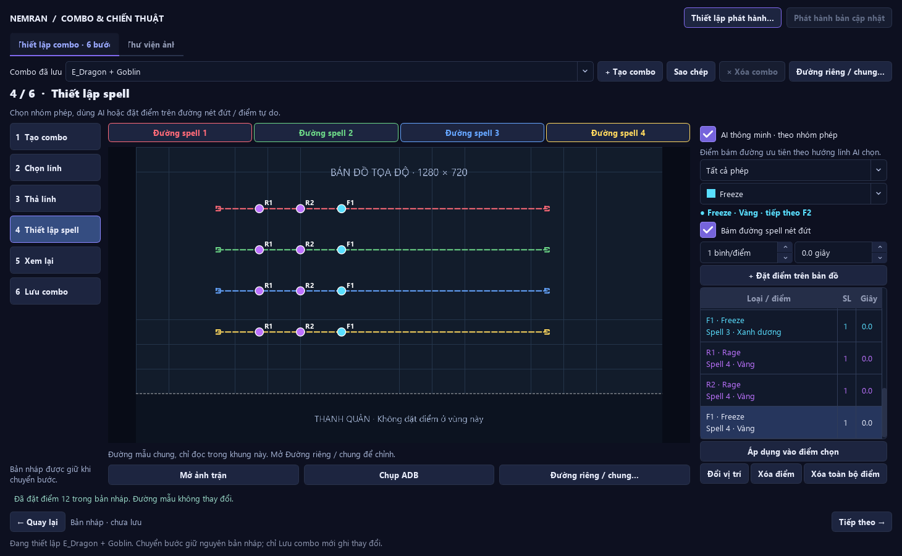Increase the binh/điểm stepper value

[x=785, y=247]
